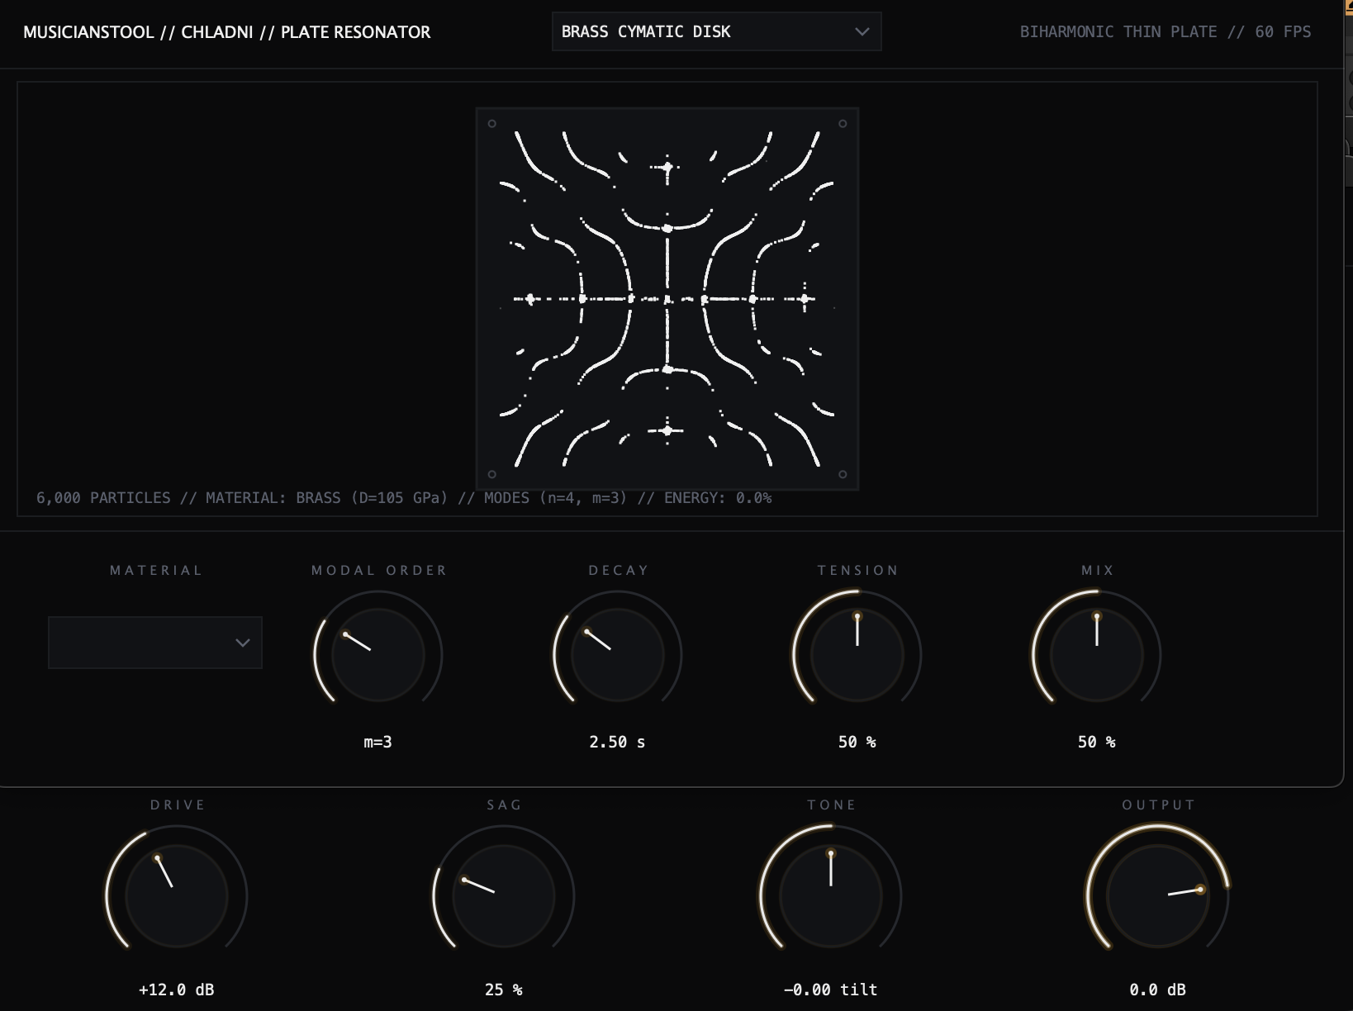This screenshot has width=1353, height=1011.
Task: Click the Tension knob
Action: click(x=857, y=655)
